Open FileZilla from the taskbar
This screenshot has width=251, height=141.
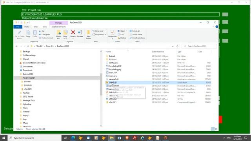[x=135, y=138]
